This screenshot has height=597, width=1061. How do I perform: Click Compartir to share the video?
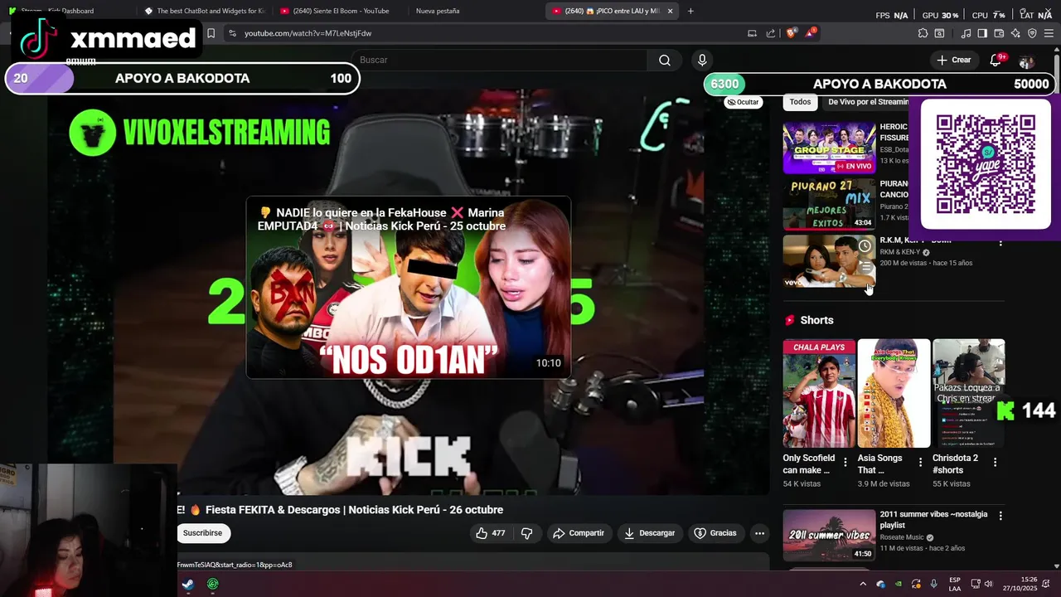tap(579, 533)
